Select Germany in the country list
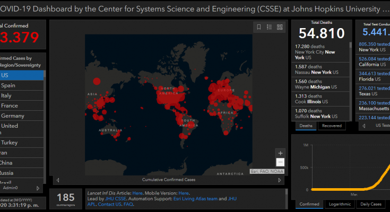The height and width of the screenshot is (212, 390). 22,116
